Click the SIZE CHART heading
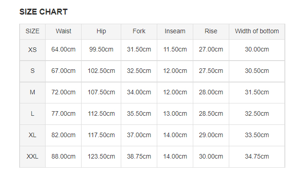304x180 pixels. 43,12
